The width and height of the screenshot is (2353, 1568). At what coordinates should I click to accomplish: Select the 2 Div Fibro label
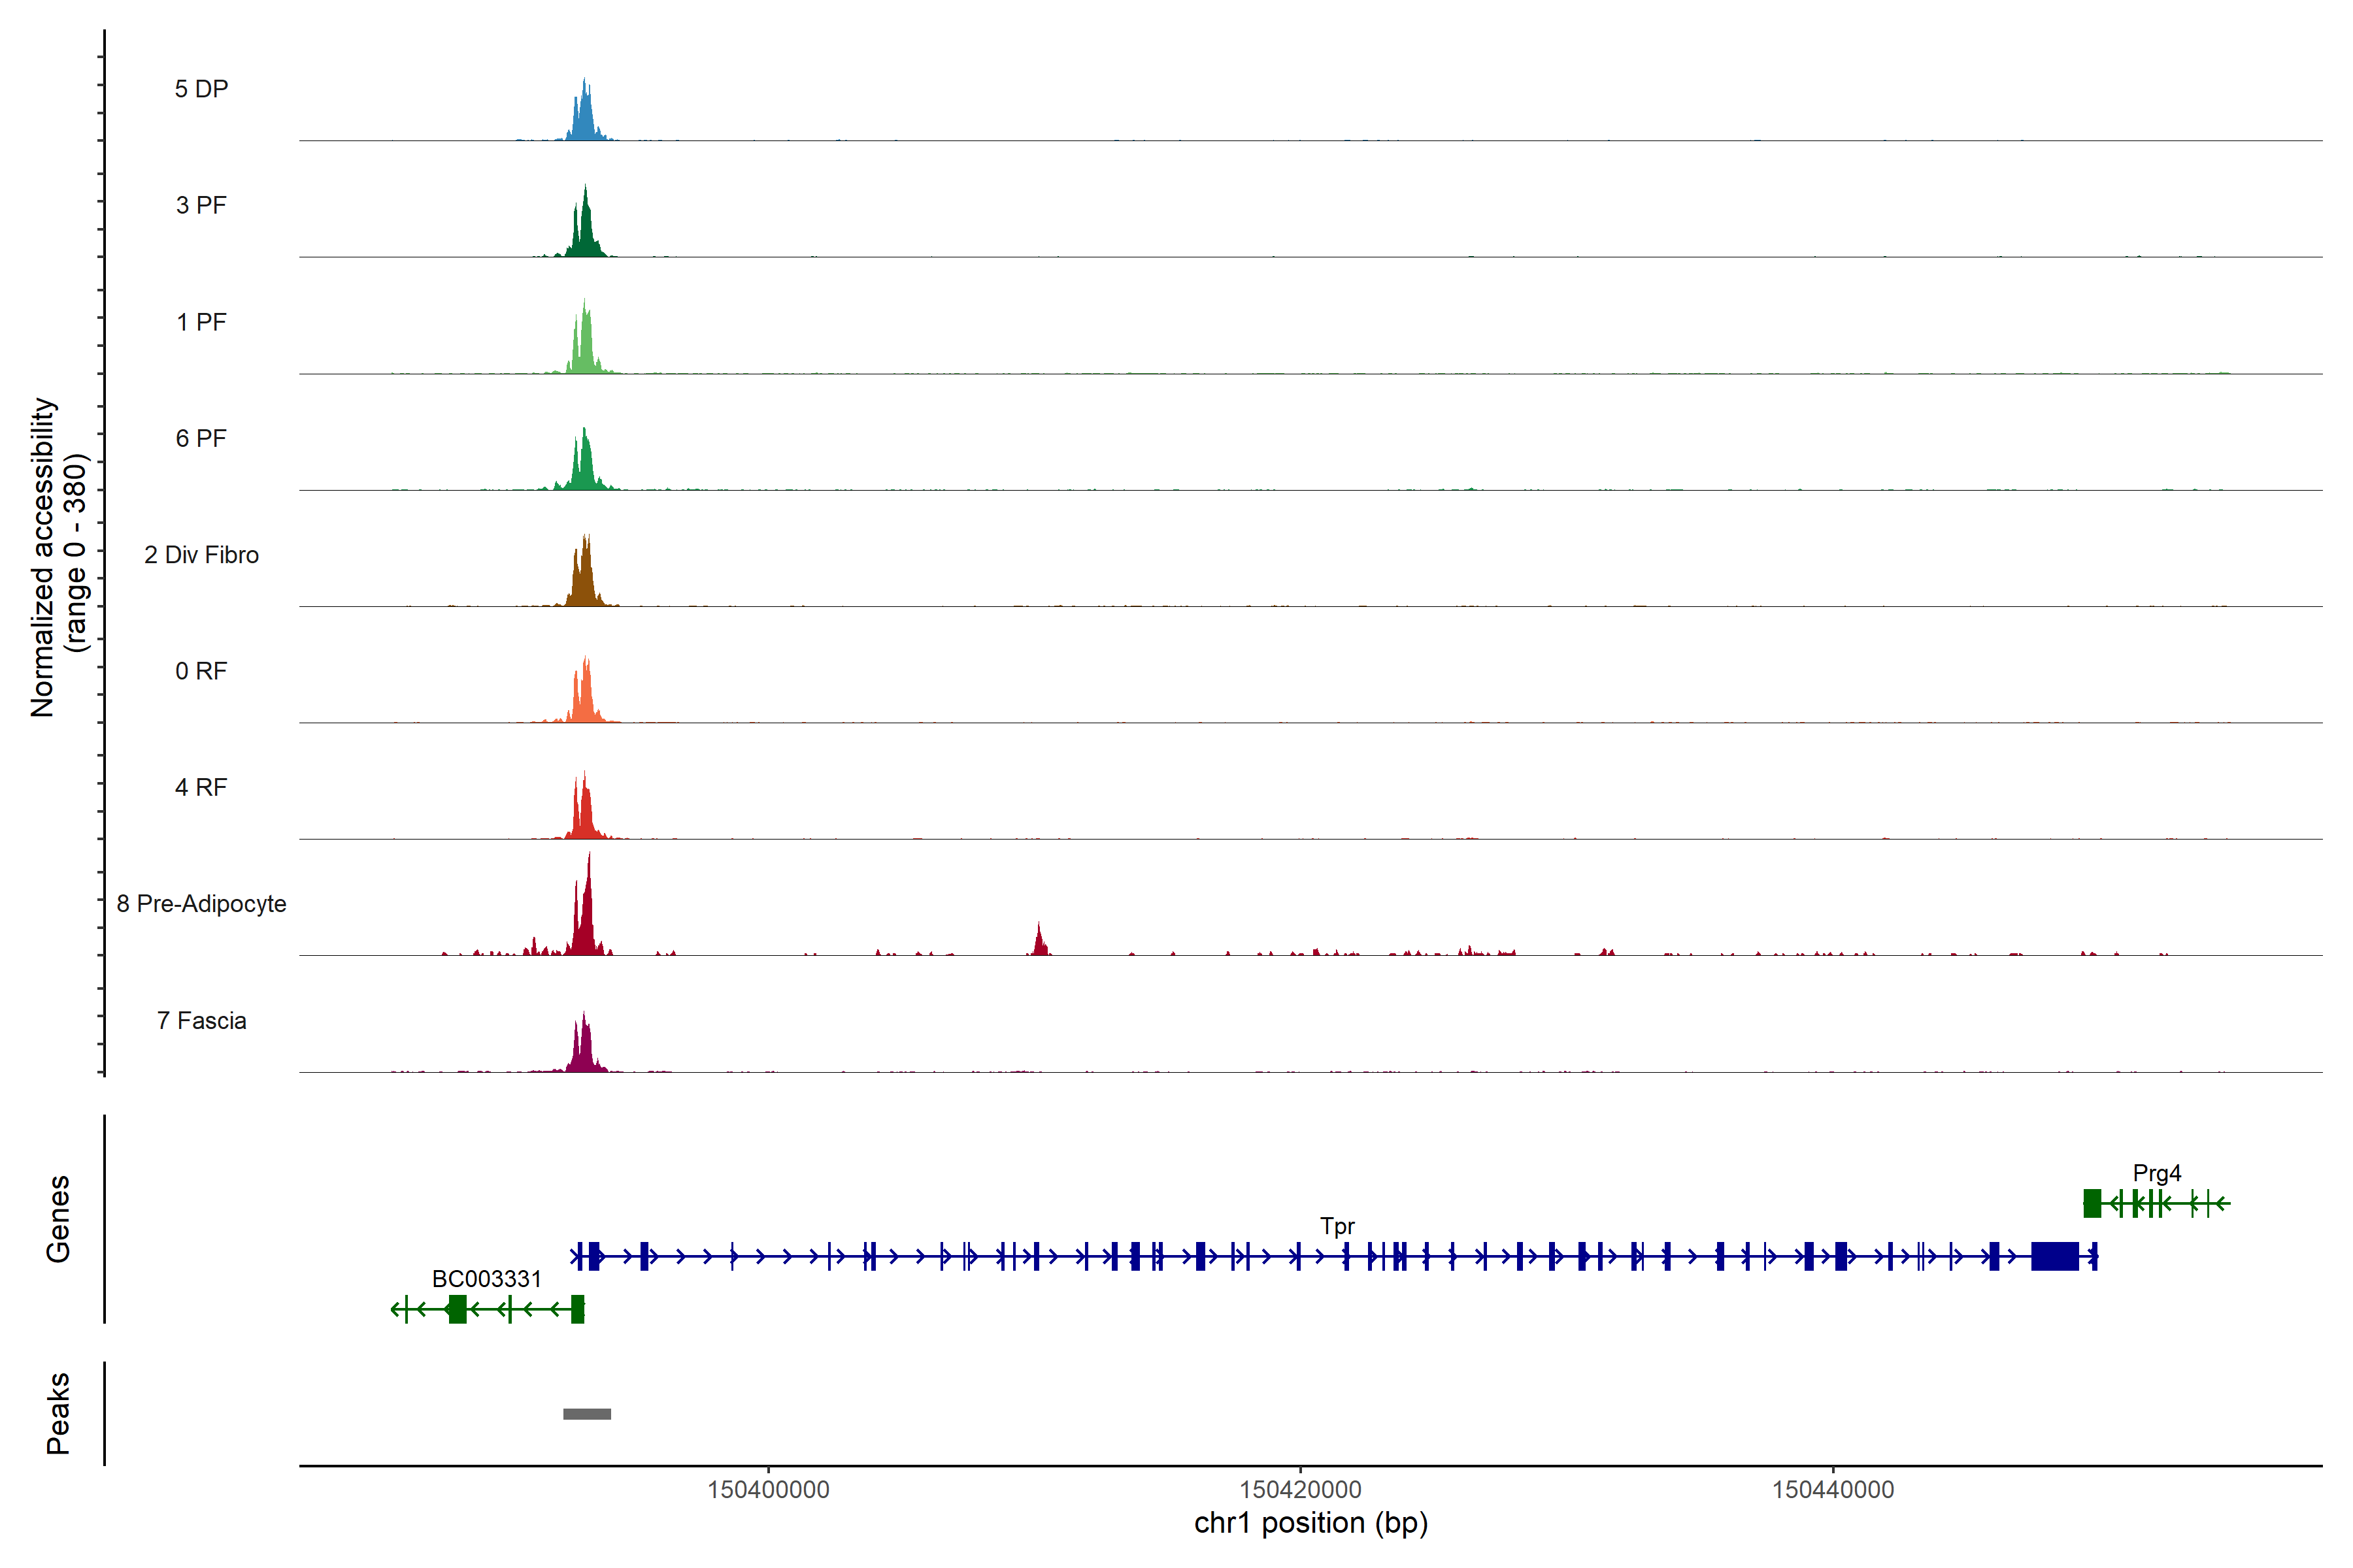coord(201,555)
